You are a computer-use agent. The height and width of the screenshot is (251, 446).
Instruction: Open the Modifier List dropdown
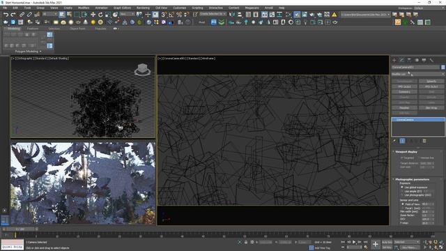click(418, 74)
